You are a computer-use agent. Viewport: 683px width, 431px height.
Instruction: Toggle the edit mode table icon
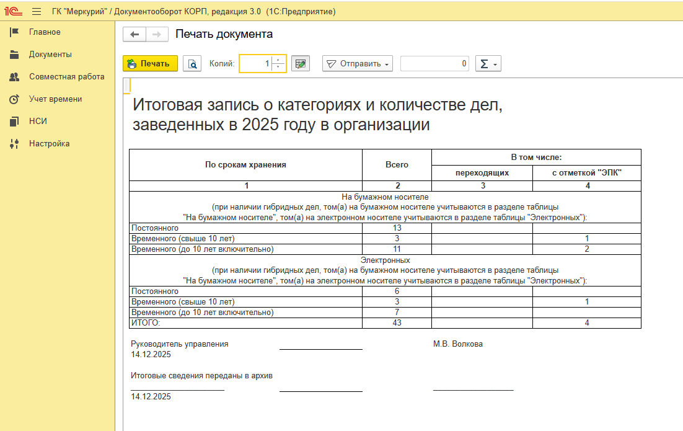[301, 64]
